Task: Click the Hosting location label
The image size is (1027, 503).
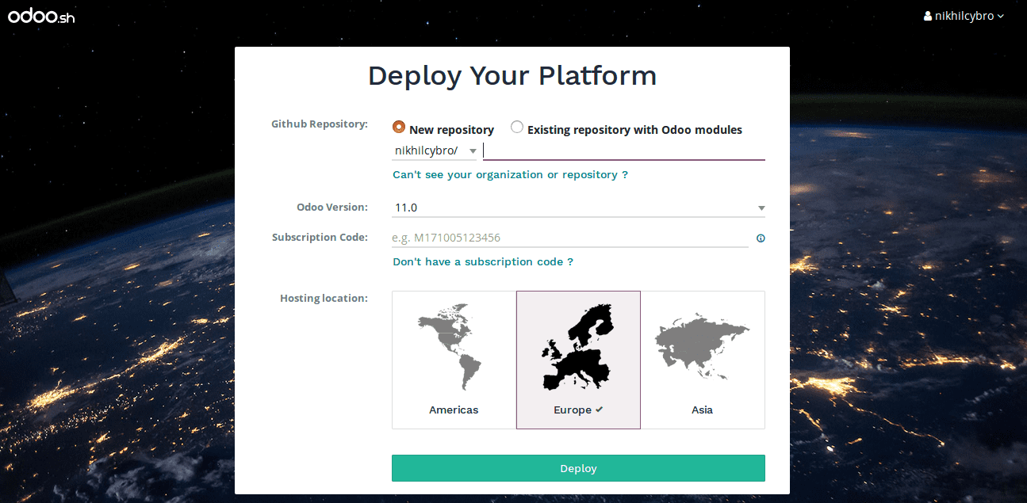Action: (324, 298)
